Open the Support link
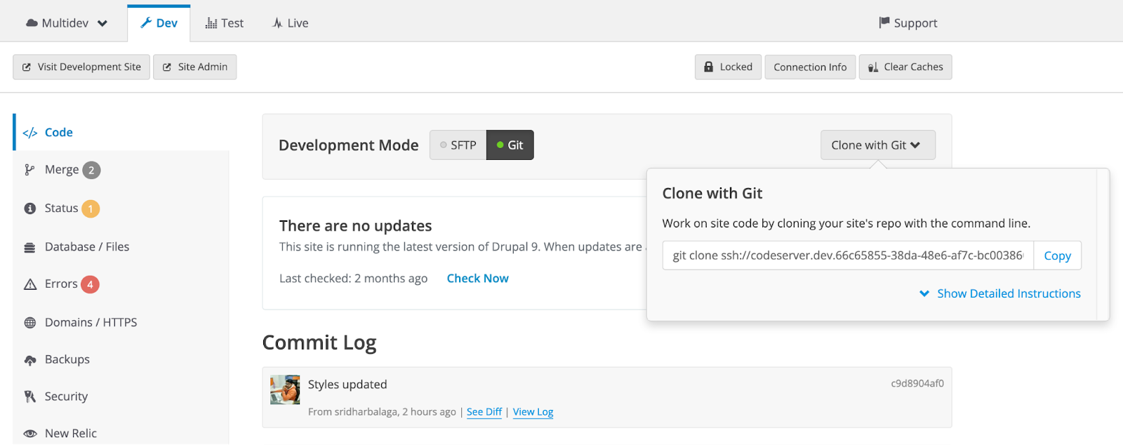1123x445 pixels. click(x=908, y=23)
